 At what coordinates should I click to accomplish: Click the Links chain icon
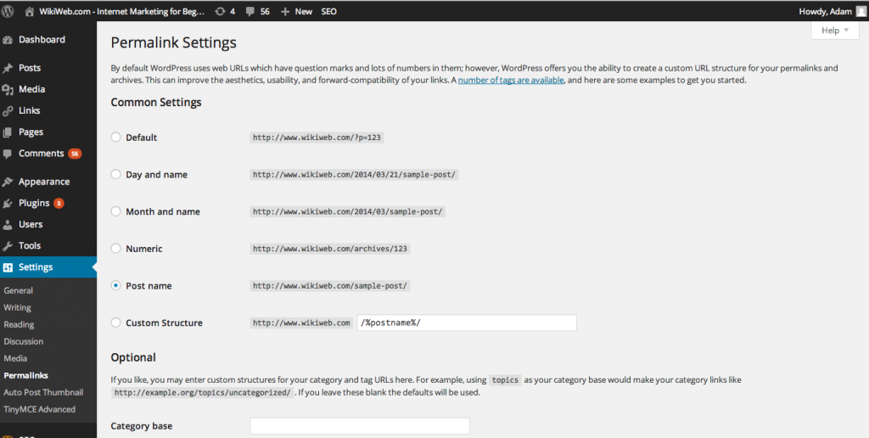pos(8,111)
